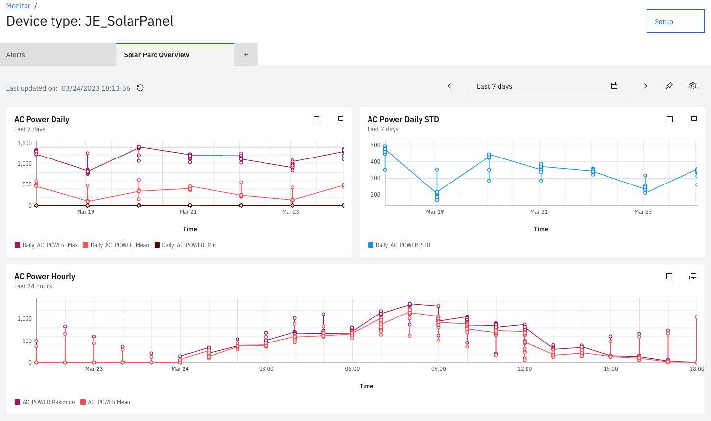Click 09:00 label on hourly chart
The image size is (711, 421).
coord(439,369)
